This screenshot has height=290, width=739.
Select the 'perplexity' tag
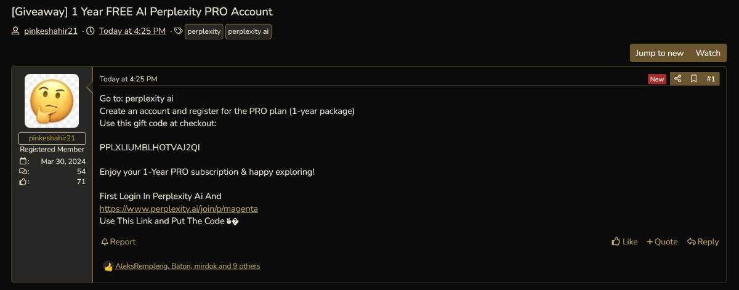coord(204,31)
